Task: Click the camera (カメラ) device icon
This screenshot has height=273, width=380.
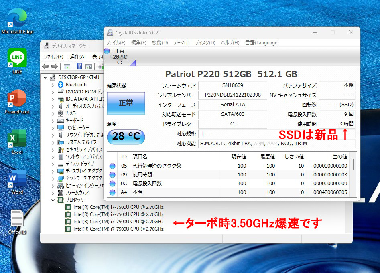Action: pyautogui.click(x=61, y=113)
